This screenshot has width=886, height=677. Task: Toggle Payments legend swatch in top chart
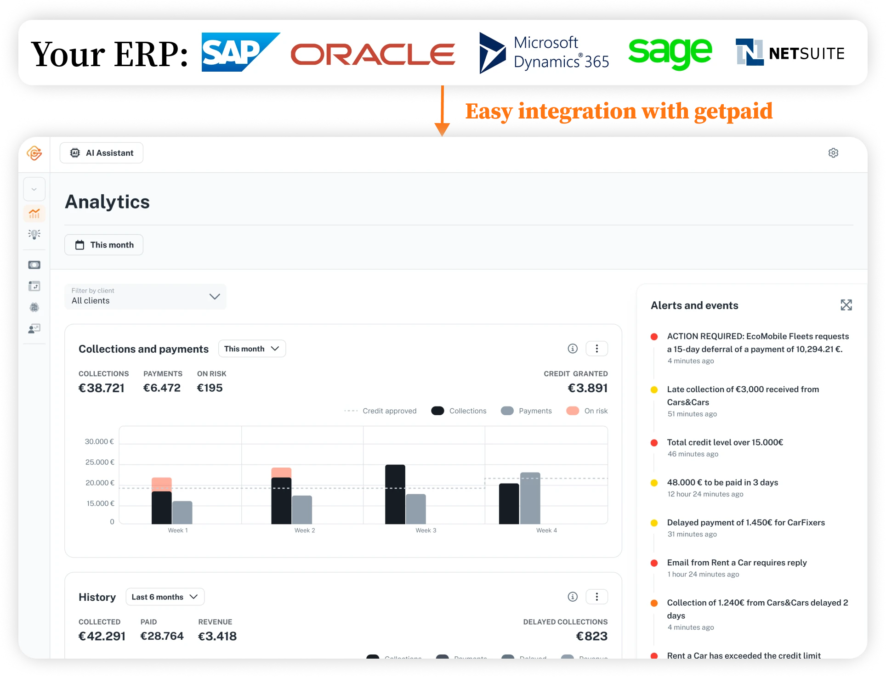[507, 411]
